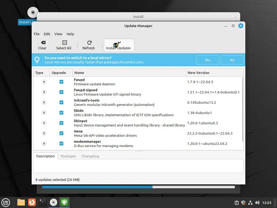Select the fwupd package name
Screen dimensions: 277x208
coord(79,80)
